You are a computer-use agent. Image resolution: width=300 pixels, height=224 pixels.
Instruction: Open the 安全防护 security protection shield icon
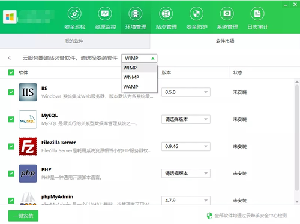coord(197,14)
